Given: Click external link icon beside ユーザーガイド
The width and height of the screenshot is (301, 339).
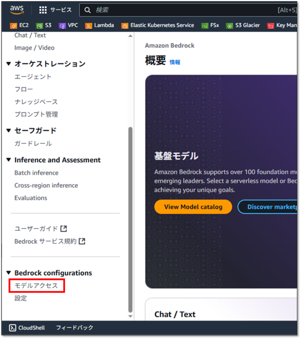Looking at the screenshot, I should tap(64, 228).
